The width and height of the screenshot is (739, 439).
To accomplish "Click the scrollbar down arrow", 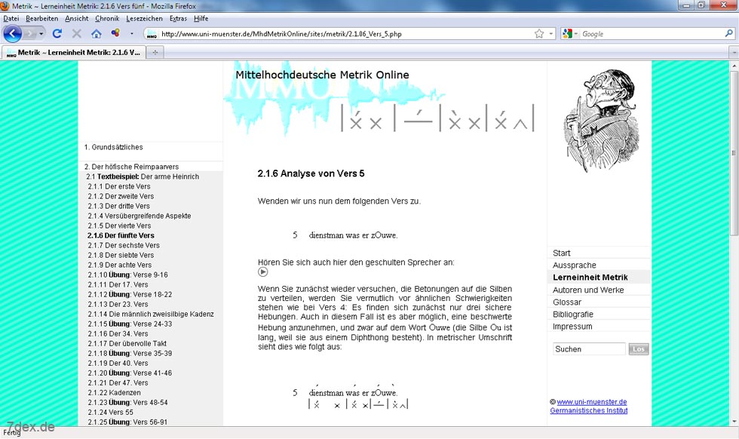I will (x=733, y=422).
